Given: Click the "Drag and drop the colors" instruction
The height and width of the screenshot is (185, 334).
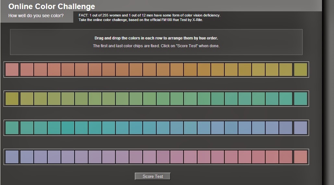Looking at the screenshot, I should 156,38.
